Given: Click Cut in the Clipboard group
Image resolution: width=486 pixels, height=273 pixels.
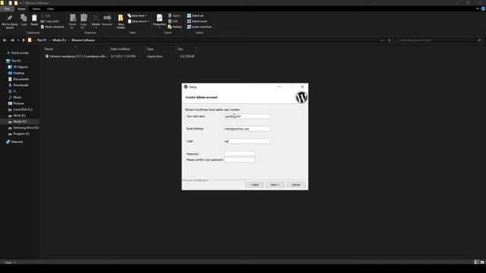Looking at the screenshot, I should coord(46,15).
